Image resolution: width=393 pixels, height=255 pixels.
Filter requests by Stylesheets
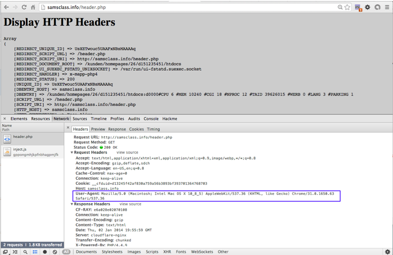[112, 252]
